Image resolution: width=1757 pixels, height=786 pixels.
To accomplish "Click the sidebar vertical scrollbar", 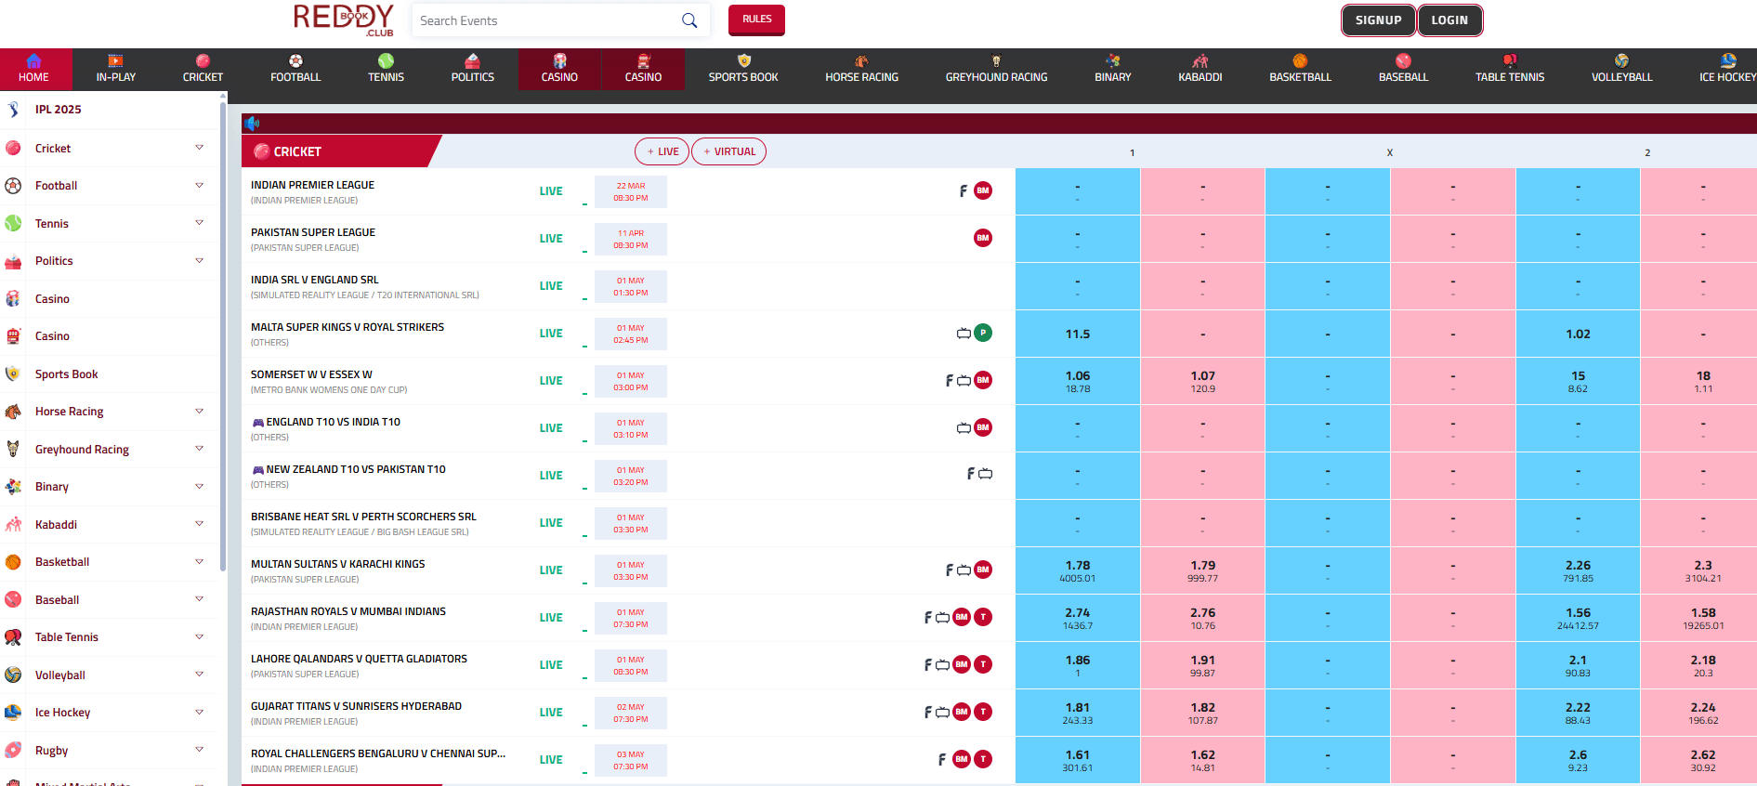I will click(x=223, y=334).
